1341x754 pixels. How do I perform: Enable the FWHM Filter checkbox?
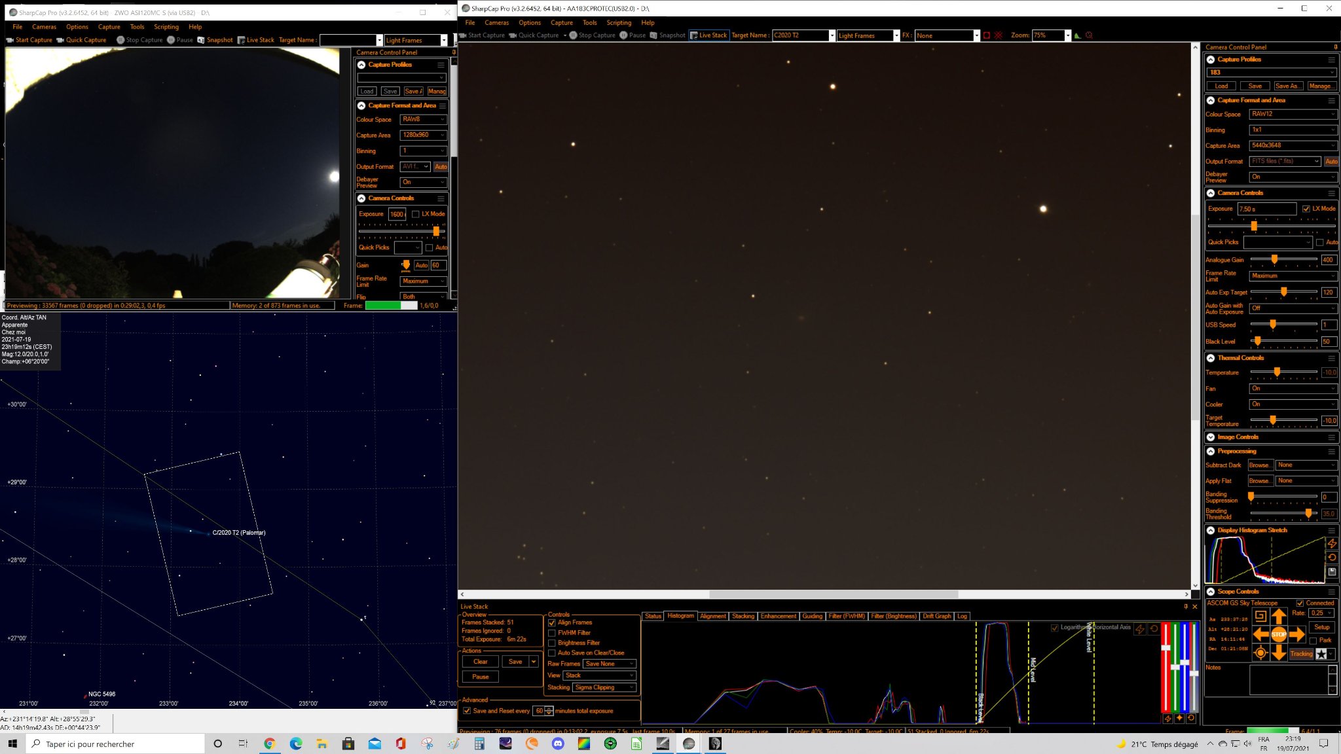pyautogui.click(x=552, y=633)
